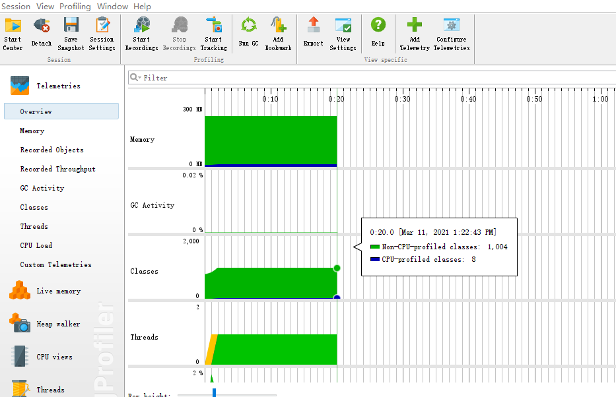
Task: Click the 0:30 mark on time axis
Action: (402, 99)
